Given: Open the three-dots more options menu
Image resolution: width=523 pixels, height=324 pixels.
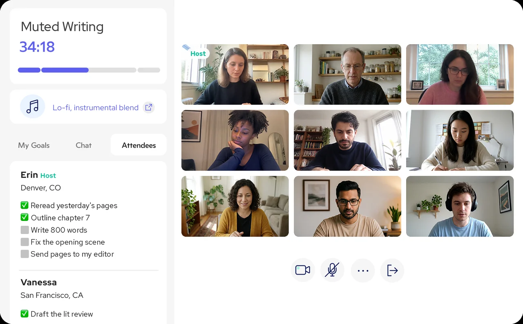Looking at the screenshot, I should [363, 270].
